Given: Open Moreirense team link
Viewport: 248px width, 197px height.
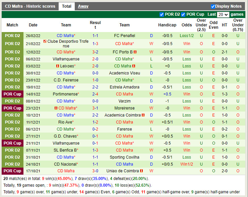Looking at the screenshot, I should 124,108.
